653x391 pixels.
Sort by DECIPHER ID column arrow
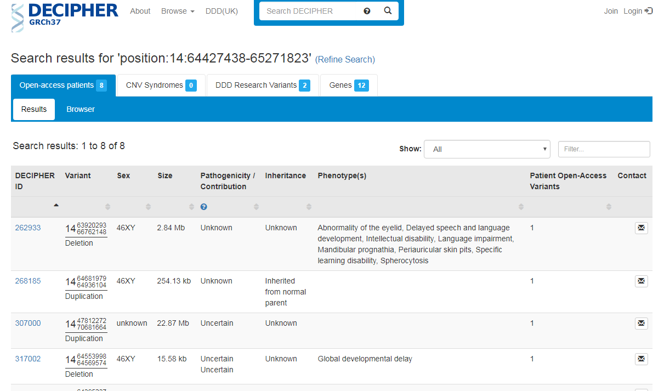[56, 205]
